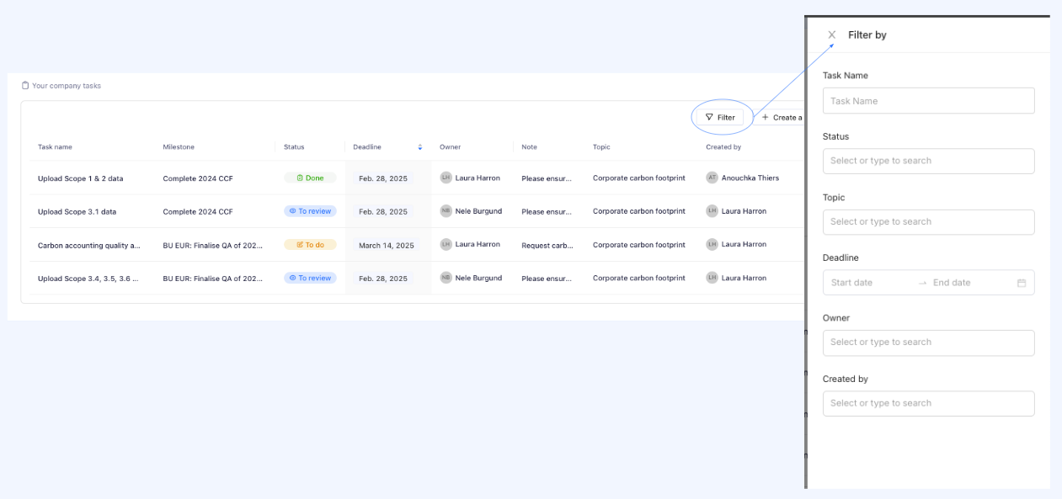The width and height of the screenshot is (1062, 499).
Task: Click the To do status badge
Action: click(x=310, y=245)
